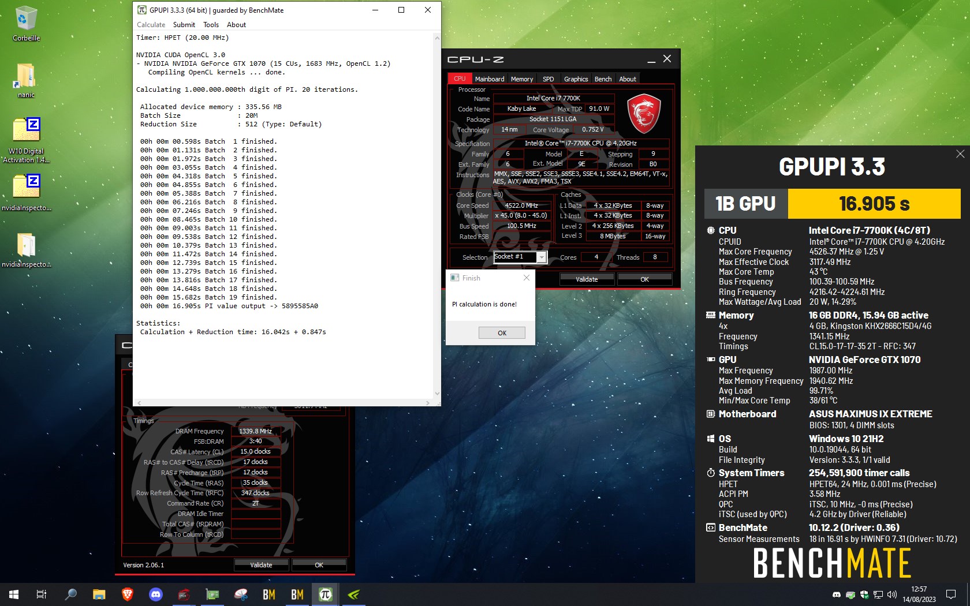Select the CAS# Latency 15.0 clocks value
The image size is (970, 606).
256,451
